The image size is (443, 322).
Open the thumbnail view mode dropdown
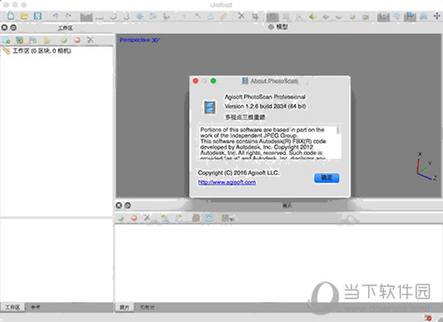(x=228, y=218)
